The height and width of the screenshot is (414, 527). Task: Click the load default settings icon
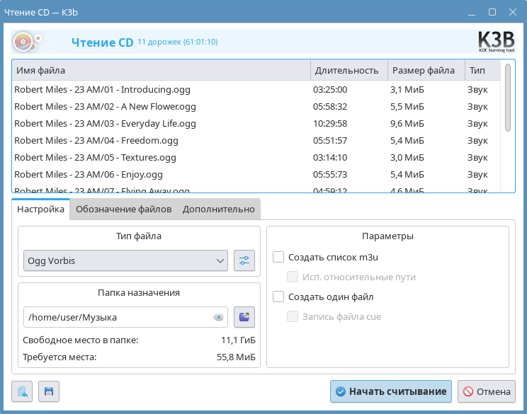click(23, 391)
